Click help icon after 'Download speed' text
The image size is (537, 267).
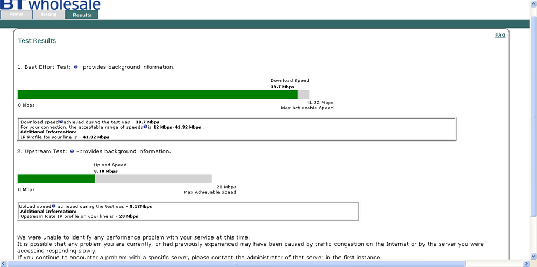(x=61, y=122)
